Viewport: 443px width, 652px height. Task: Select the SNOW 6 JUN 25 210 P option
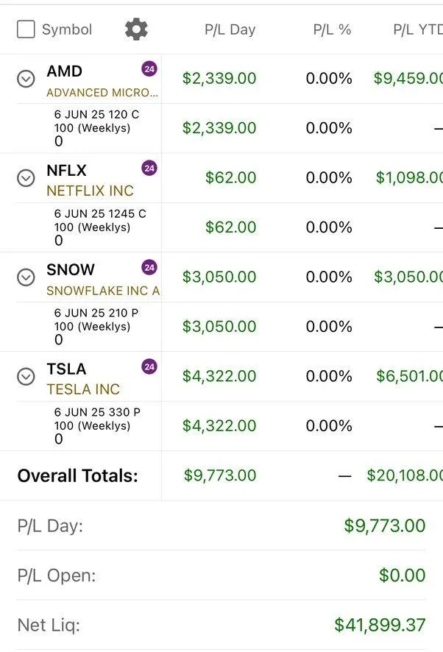click(96, 313)
